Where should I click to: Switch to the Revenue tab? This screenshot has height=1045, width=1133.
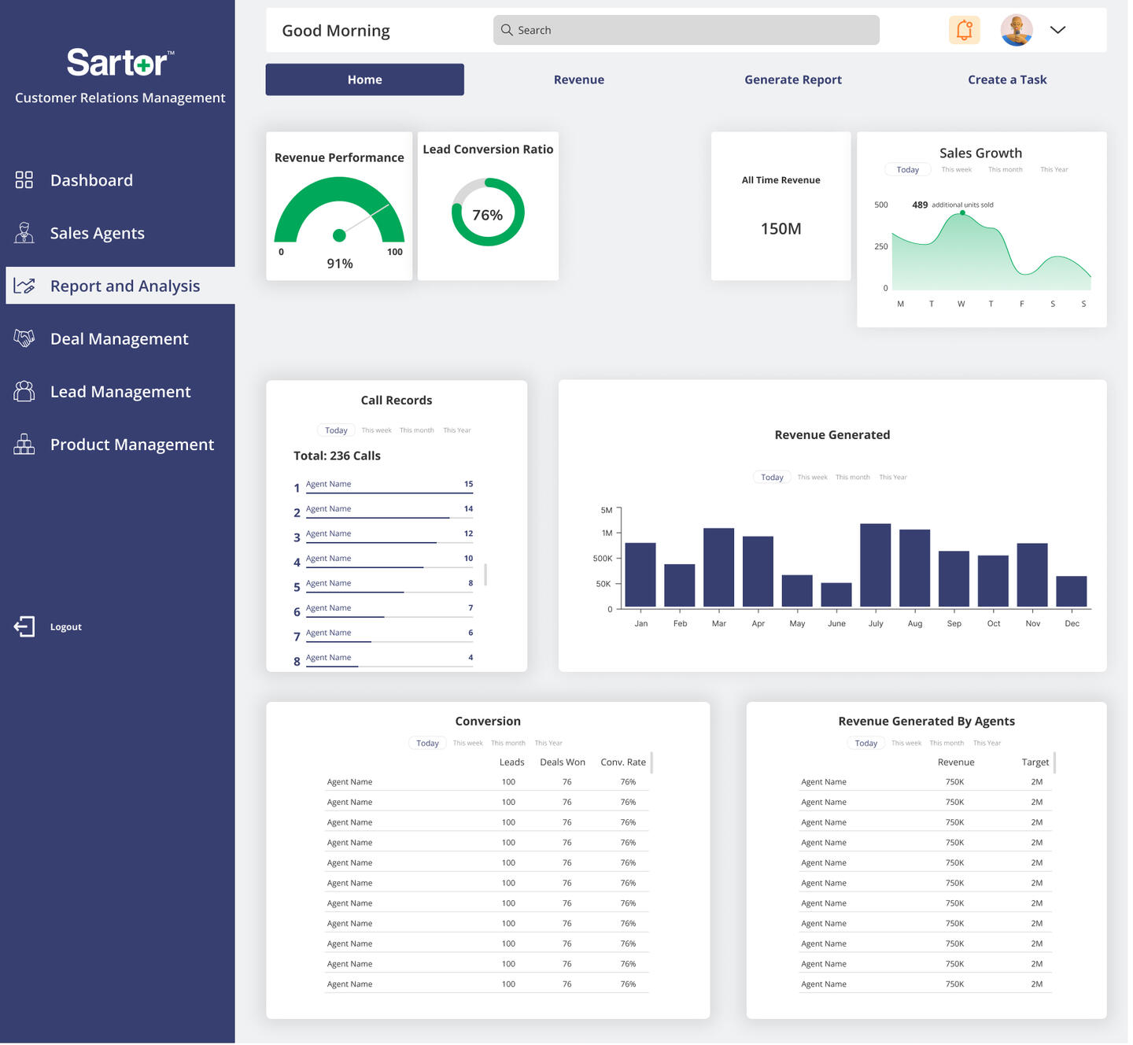tap(578, 79)
